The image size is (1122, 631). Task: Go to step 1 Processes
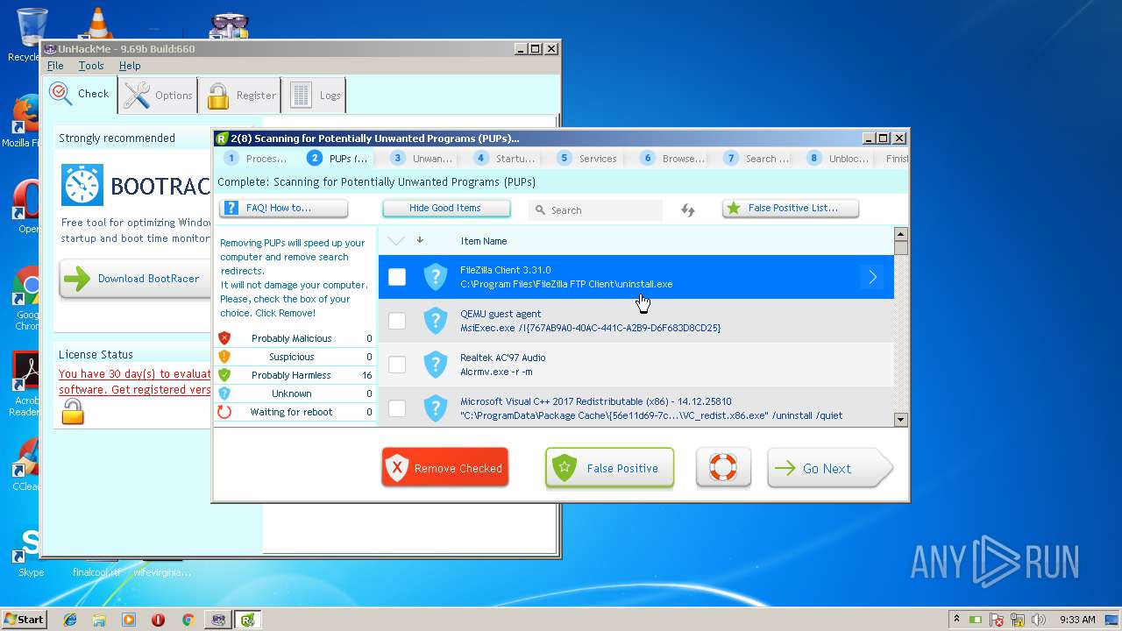point(255,159)
